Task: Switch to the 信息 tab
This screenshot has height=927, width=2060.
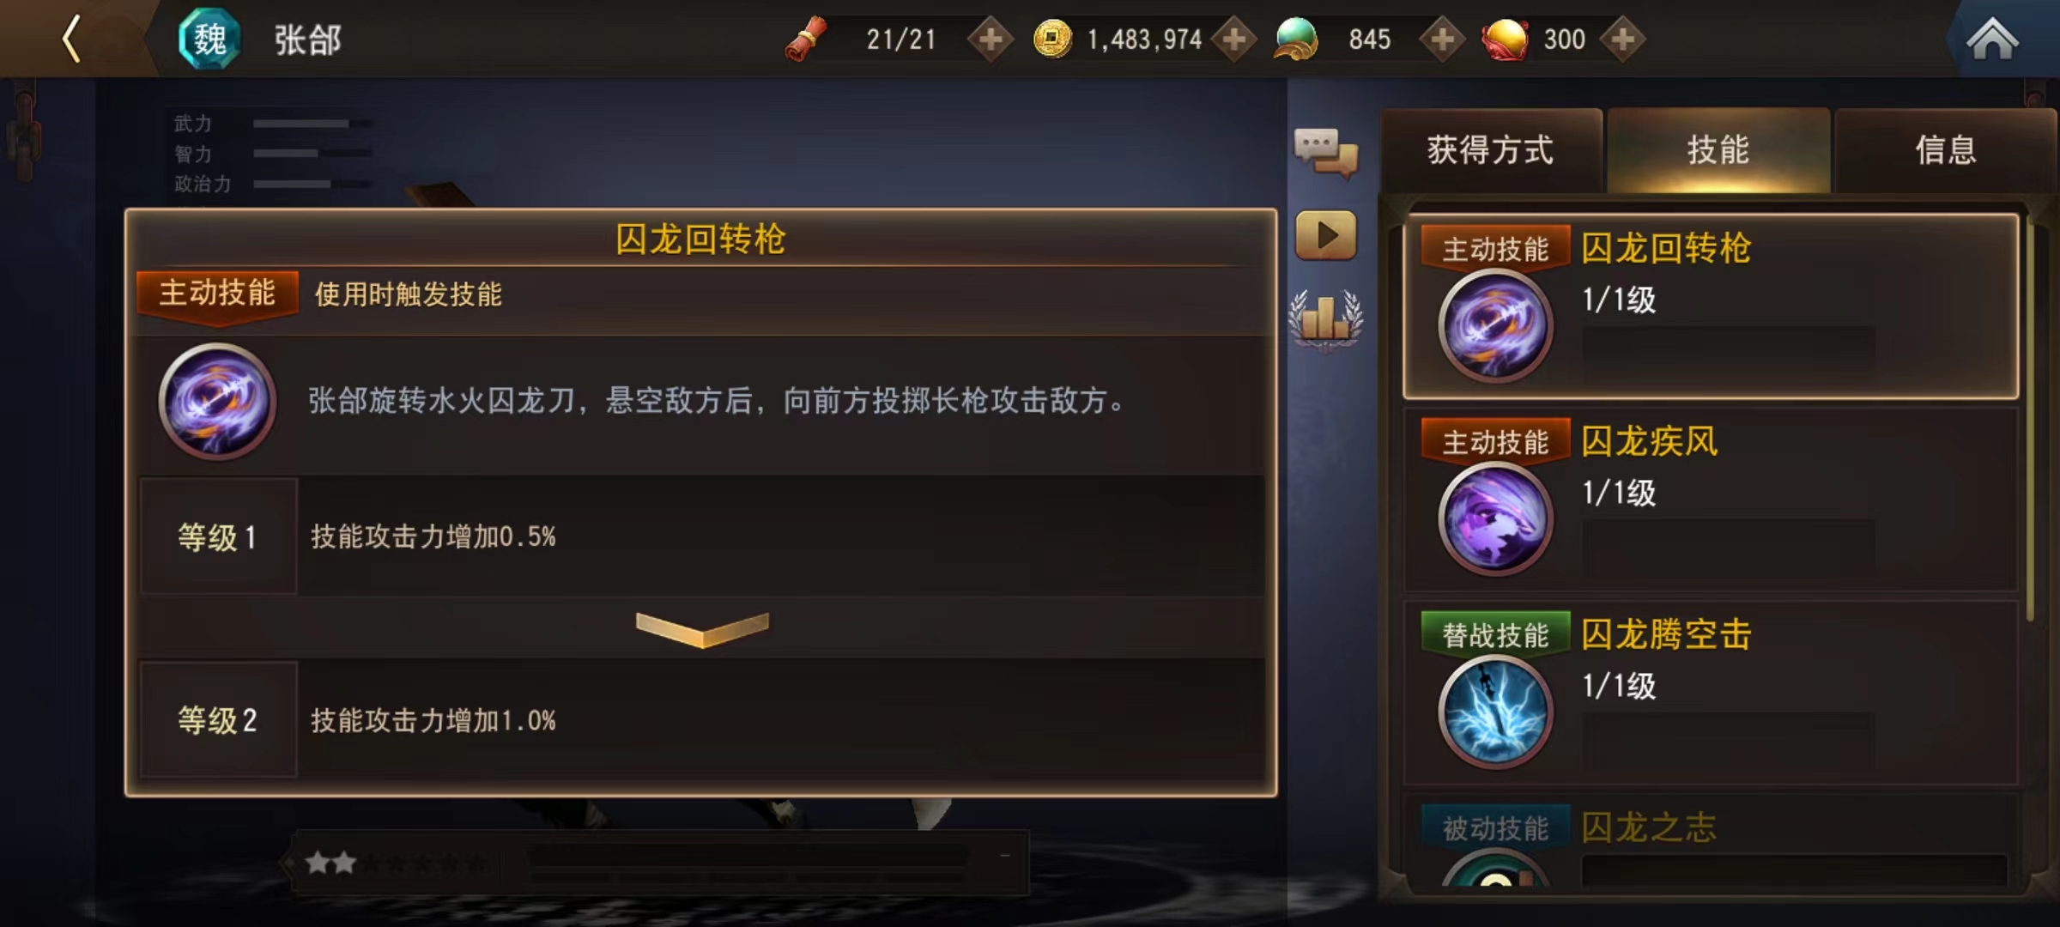Action: pyautogui.click(x=1946, y=150)
